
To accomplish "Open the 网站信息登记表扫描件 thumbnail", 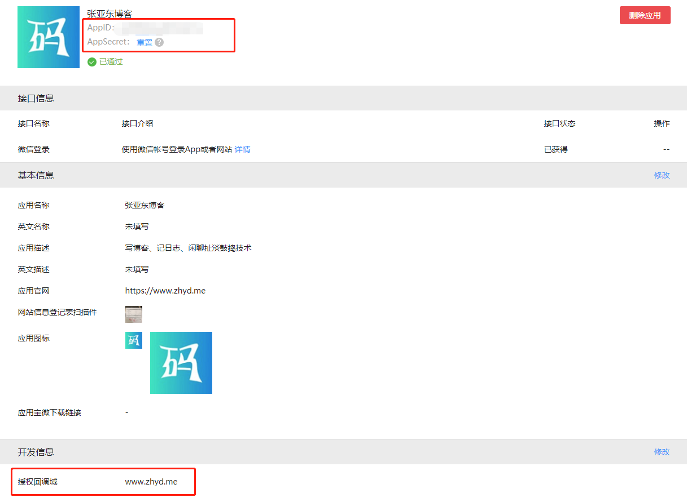I will (134, 314).
